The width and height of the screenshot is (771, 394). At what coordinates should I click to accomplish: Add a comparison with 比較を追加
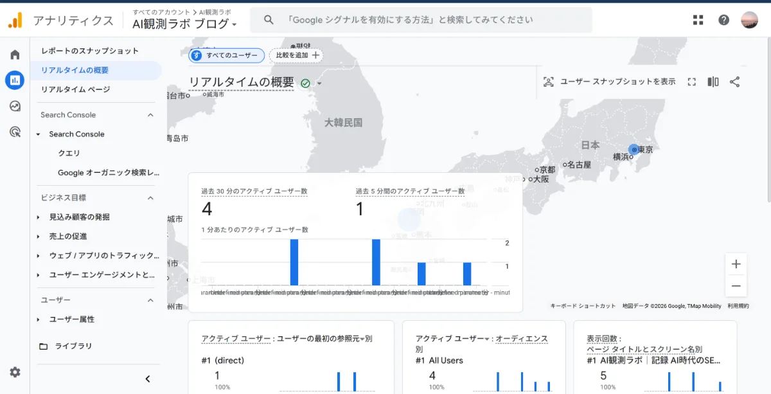(x=296, y=56)
